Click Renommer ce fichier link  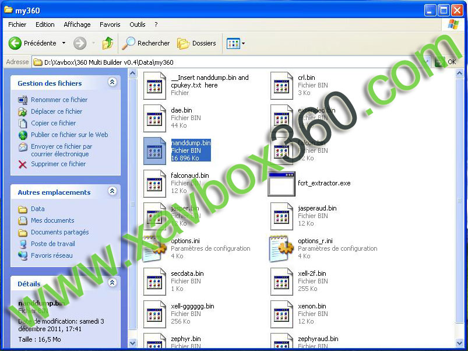click(59, 100)
